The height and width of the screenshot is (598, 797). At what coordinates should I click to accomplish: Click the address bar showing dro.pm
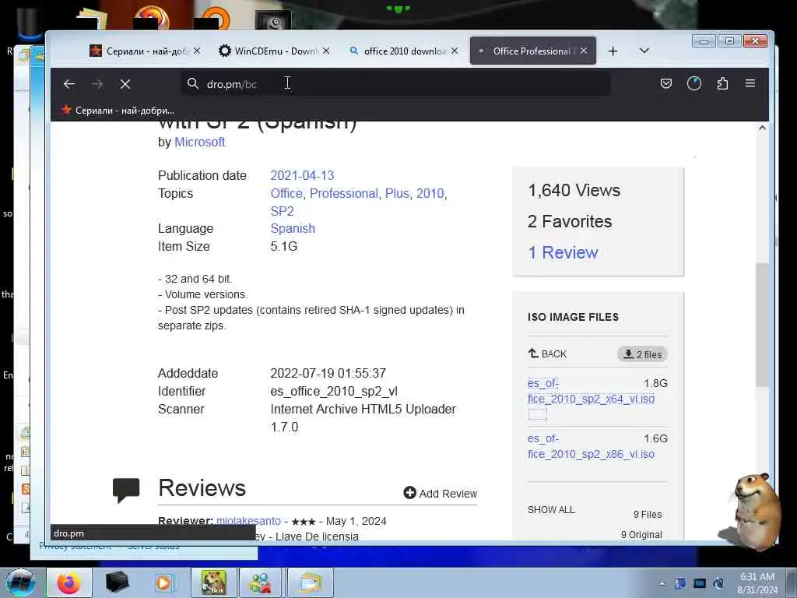tap(395, 84)
